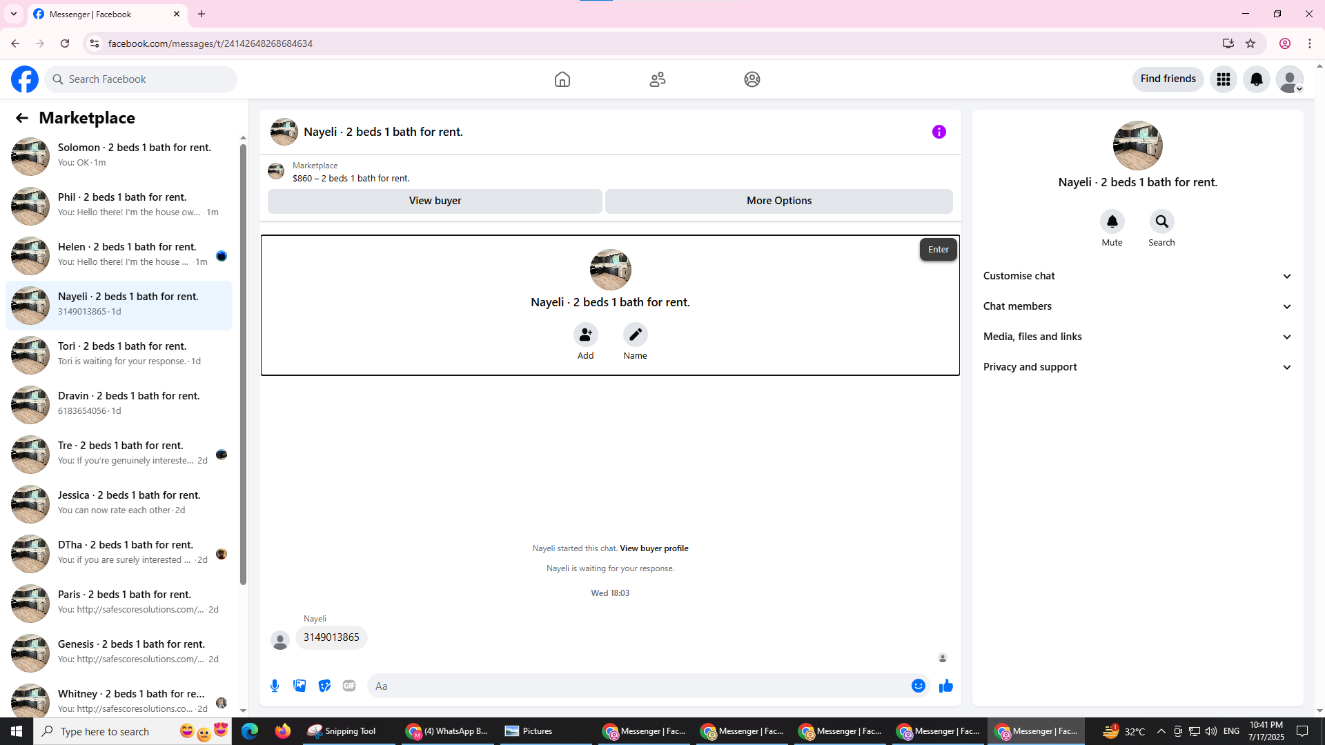
Task: Focus the Search Facebook field
Action: click(x=141, y=79)
